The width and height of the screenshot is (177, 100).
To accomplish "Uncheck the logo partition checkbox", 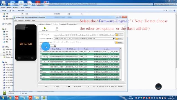I will pyautogui.click(x=41, y=75).
